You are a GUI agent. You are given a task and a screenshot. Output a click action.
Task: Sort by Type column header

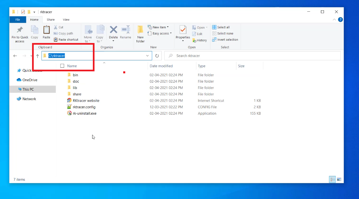point(201,66)
